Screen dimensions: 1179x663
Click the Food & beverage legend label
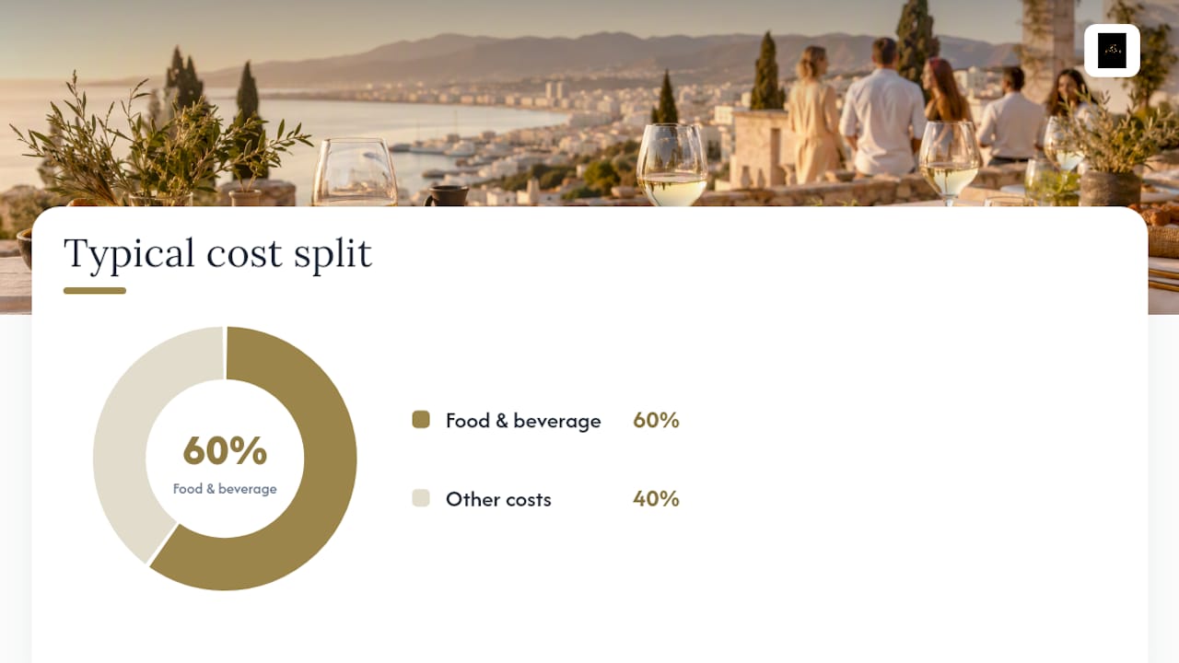click(523, 421)
